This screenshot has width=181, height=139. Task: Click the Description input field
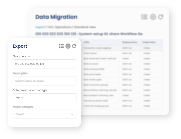click(44, 81)
